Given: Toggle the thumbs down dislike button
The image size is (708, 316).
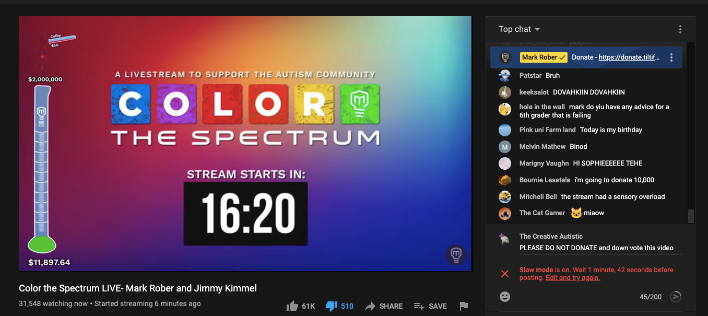Looking at the screenshot, I should point(331,306).
